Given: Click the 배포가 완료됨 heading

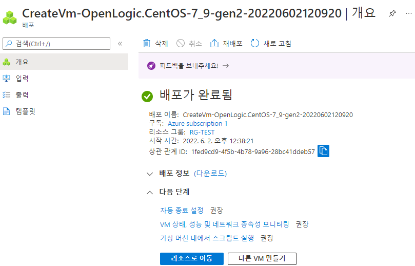Looking at the screenshot, I should point(196,95).
